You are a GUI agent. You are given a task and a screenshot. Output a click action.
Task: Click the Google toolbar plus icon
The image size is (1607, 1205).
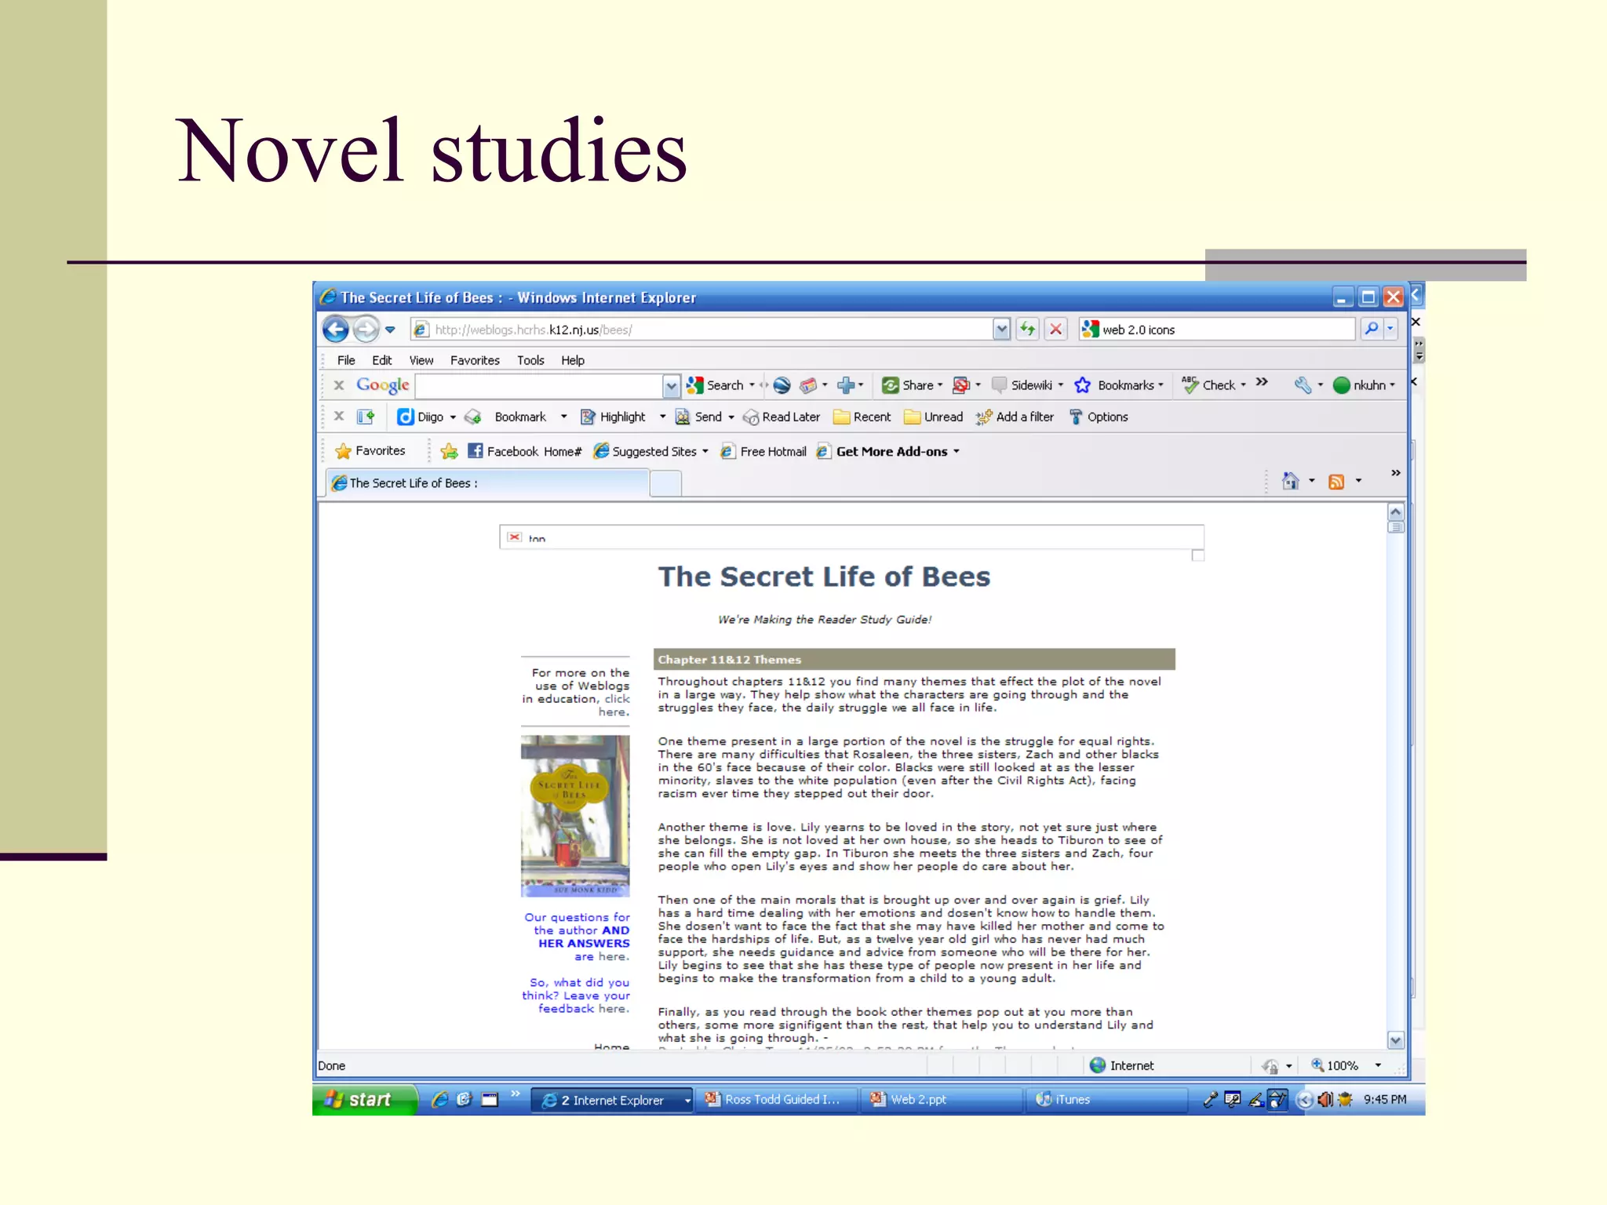[x=845, y=384]
